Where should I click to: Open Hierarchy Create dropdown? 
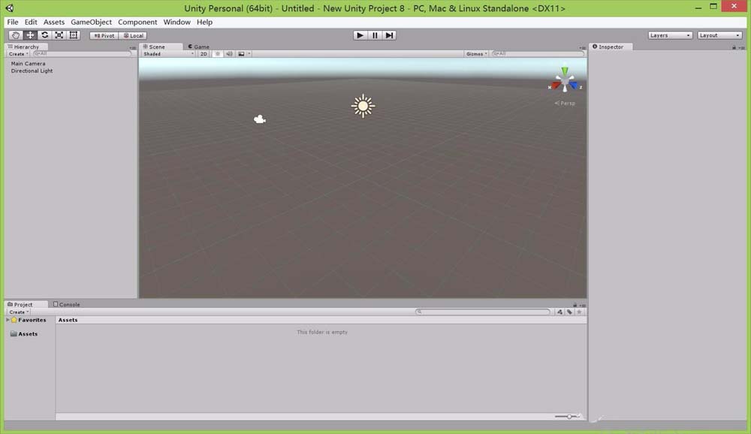click(x=18, y=53)
